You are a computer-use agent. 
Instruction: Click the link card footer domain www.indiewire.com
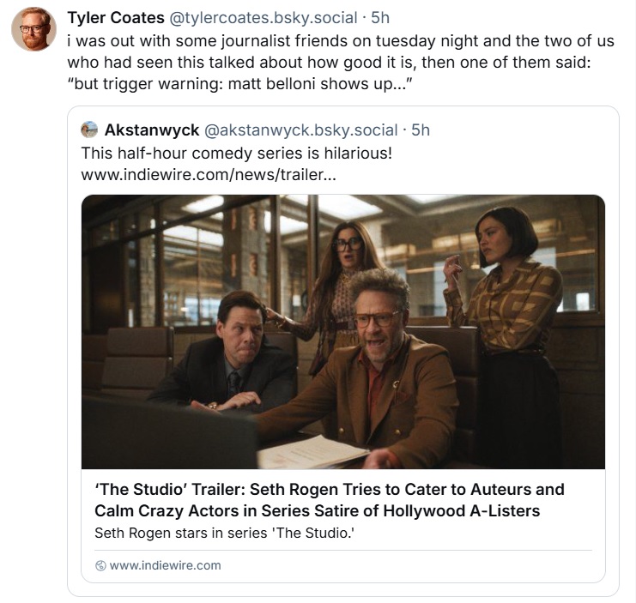pos(165,565)
